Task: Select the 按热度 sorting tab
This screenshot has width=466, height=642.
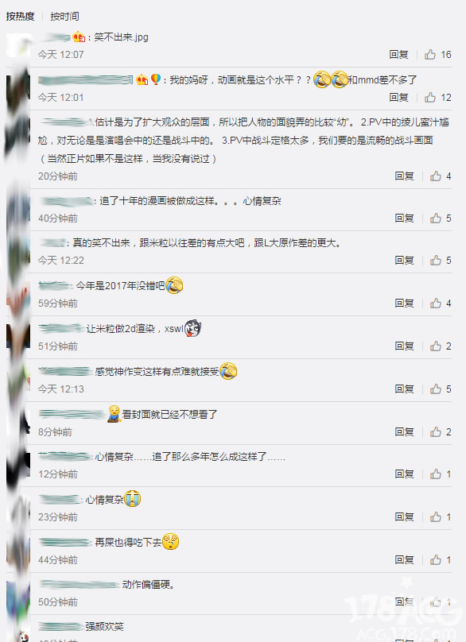Action: 20,17
